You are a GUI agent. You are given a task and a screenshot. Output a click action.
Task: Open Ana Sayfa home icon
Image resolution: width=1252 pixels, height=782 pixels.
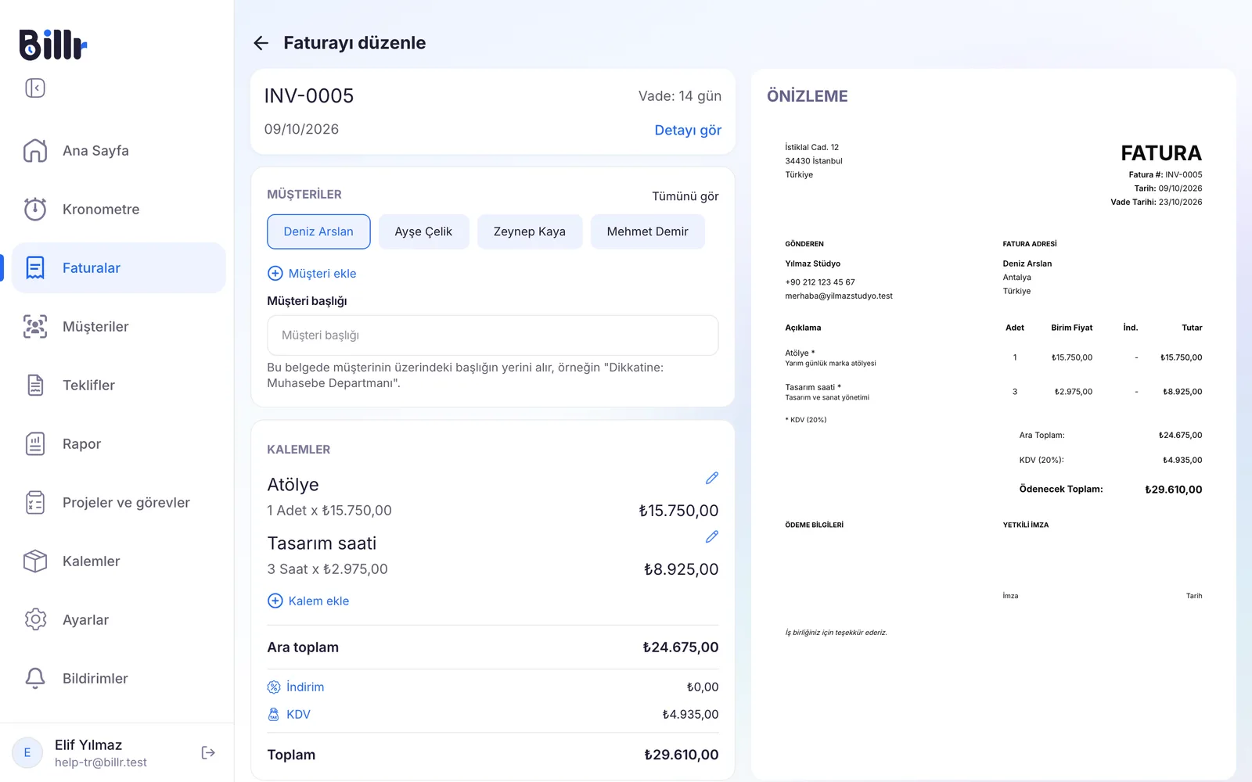pyautogui.click(x=35, y=150)
